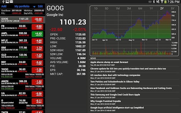Tap the 7:26 PM clock
Viewport: 181px width, 113px height.
(x=173, y=2)
